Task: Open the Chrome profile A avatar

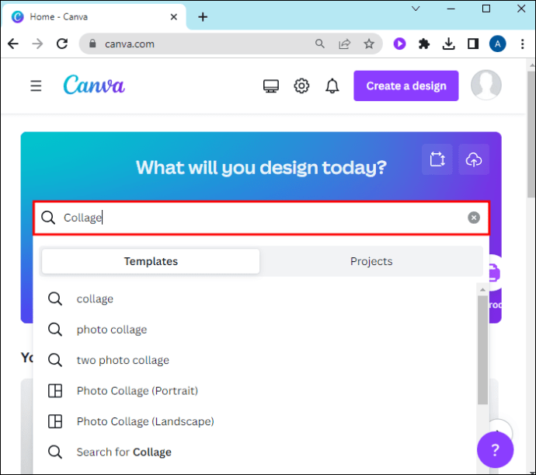Action: (x=498, y=44)
